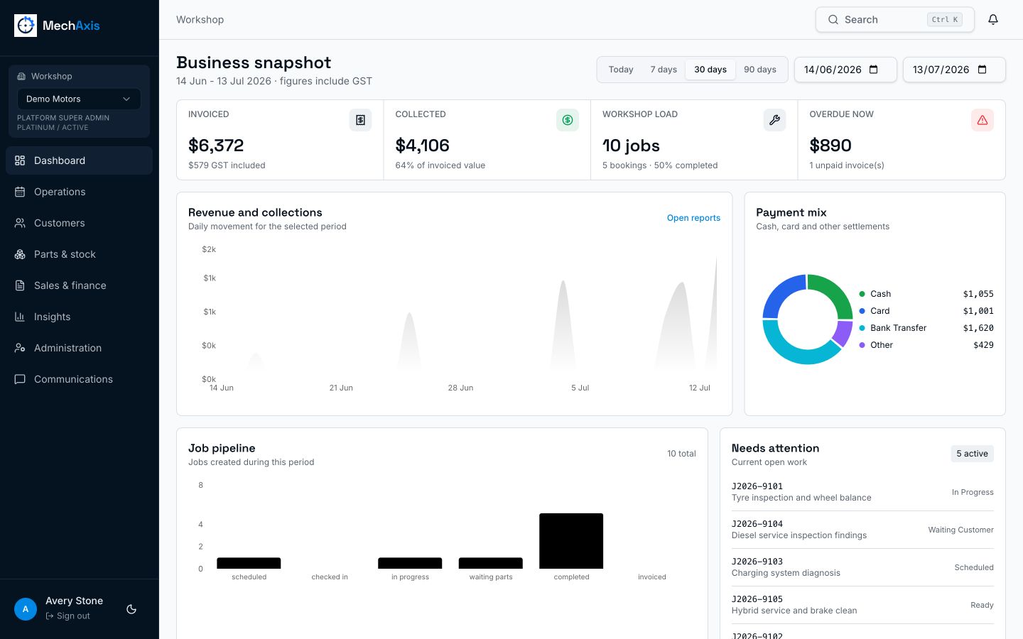Click the Open reports link
1023x639 pixels.
(693, 218)
